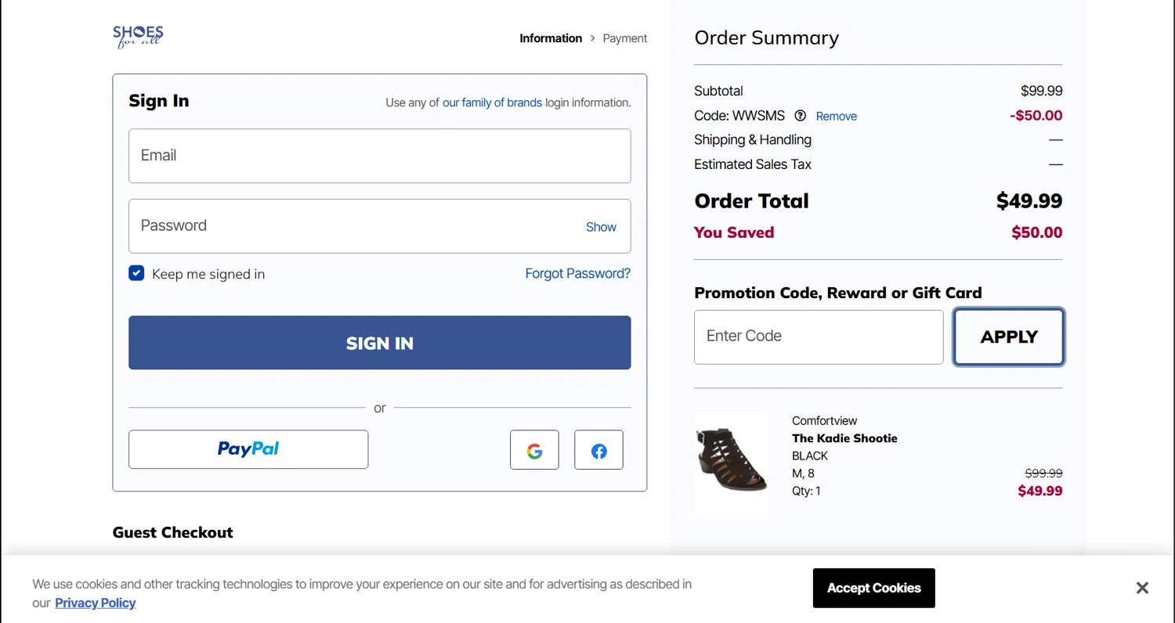The height and width of the screenshot is (623, 1175).
Task: Go to the Payment step
Action: coord(625,38)
